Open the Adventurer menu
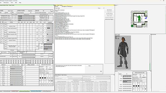166x93 pixels. pyautogui.click(x=6, y=3)
